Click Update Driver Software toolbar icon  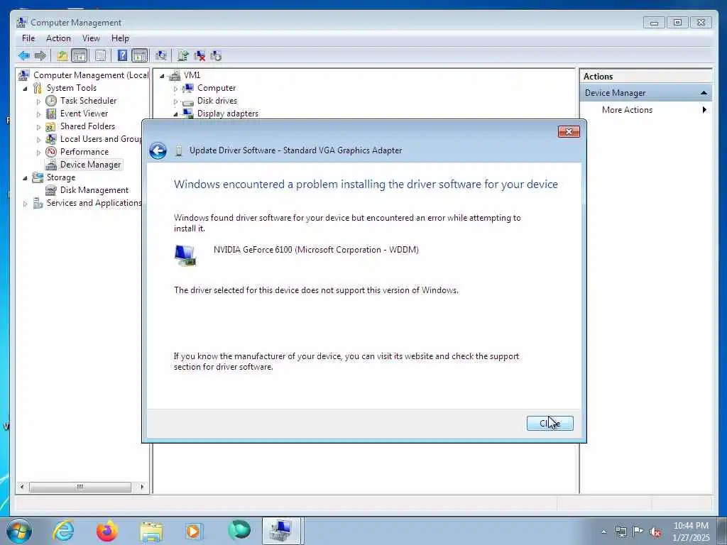pos(182,56)
